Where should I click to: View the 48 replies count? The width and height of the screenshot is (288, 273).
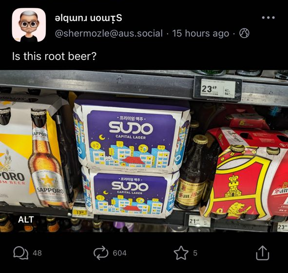tap(38, 253)
